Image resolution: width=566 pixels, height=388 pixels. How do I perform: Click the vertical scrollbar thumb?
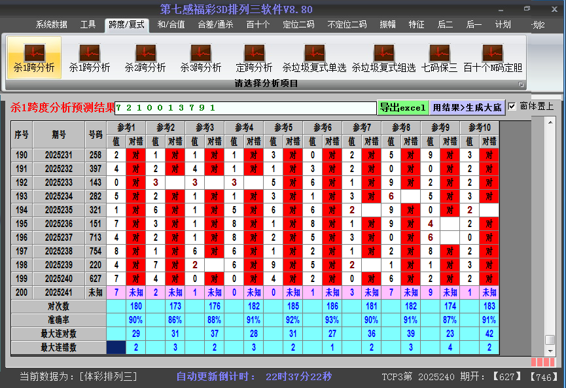click(550, 340)
